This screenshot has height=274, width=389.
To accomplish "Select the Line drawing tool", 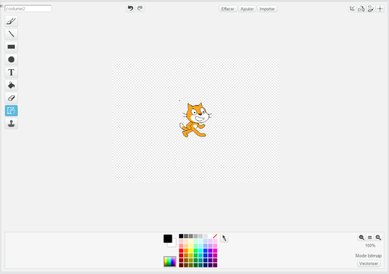I will [x=11, y=34].
